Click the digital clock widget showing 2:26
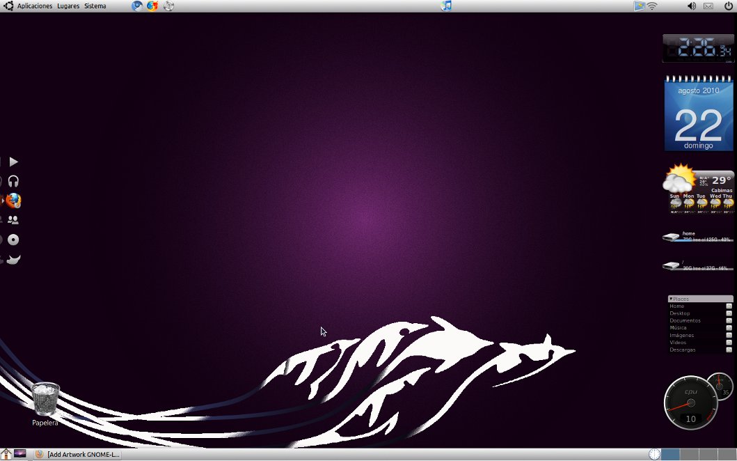737x461 pixels. point(698,49)
